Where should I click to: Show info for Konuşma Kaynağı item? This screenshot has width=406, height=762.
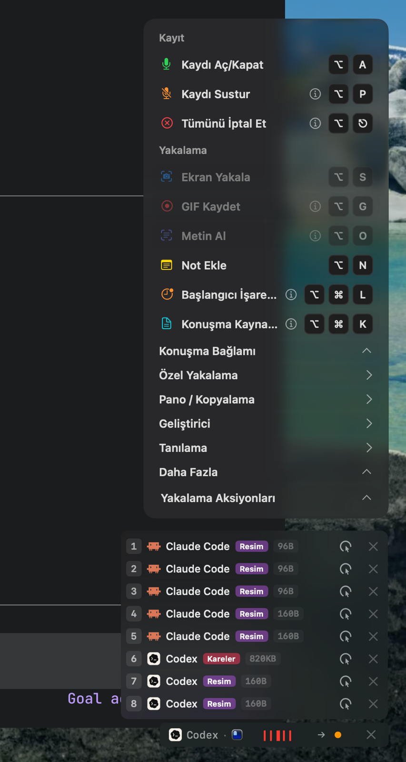(x=291, y=324)
